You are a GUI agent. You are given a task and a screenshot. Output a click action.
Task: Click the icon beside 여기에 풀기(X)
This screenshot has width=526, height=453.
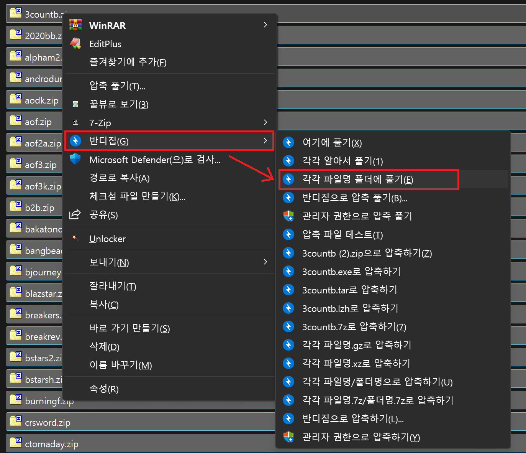(288, 142)
